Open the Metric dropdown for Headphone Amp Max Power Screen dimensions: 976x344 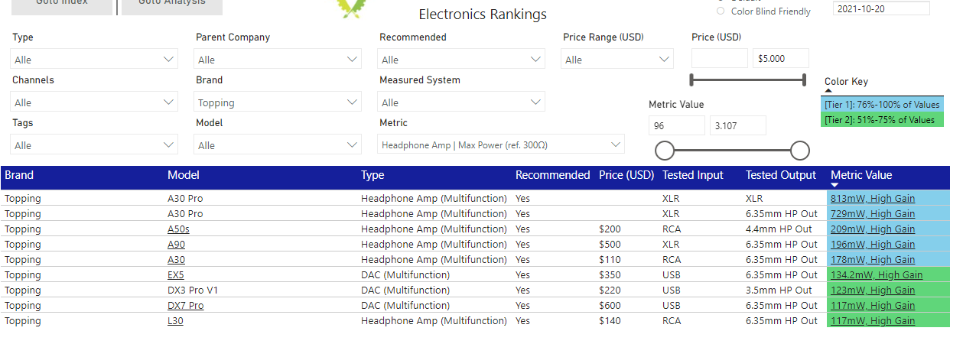501,144
